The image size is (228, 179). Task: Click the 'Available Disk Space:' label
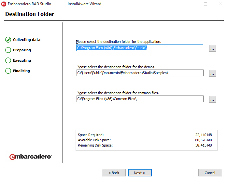click(94, 140)
